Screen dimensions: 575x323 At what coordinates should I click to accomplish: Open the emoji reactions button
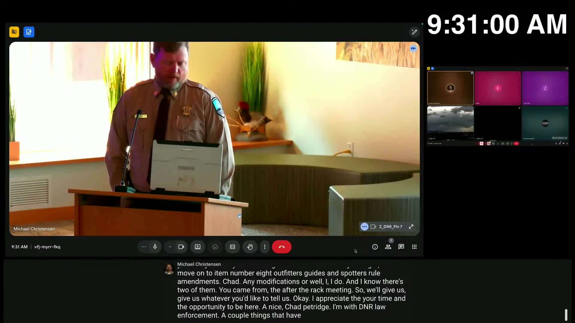click(215, 247)
